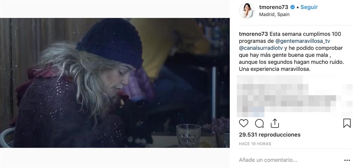The height and width of the screenshot is (168, 358).
Task: Open tmoreno73 profile picture avatar
Action: tap(247, 11)
